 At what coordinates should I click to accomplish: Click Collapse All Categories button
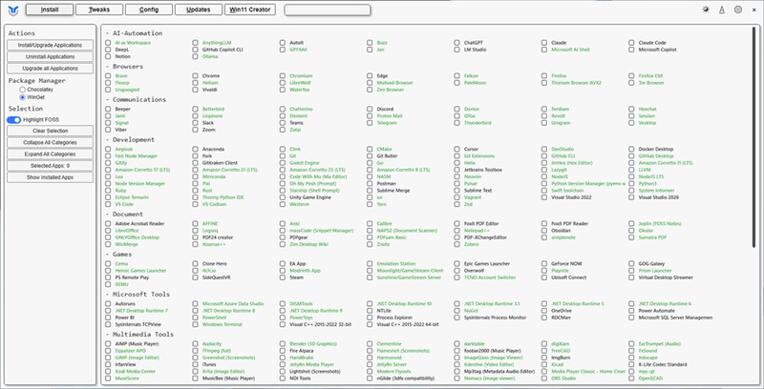coord(51,142)
